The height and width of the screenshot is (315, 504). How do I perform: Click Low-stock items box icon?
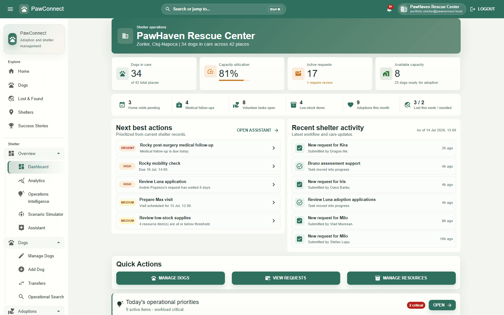coord(293,105)
